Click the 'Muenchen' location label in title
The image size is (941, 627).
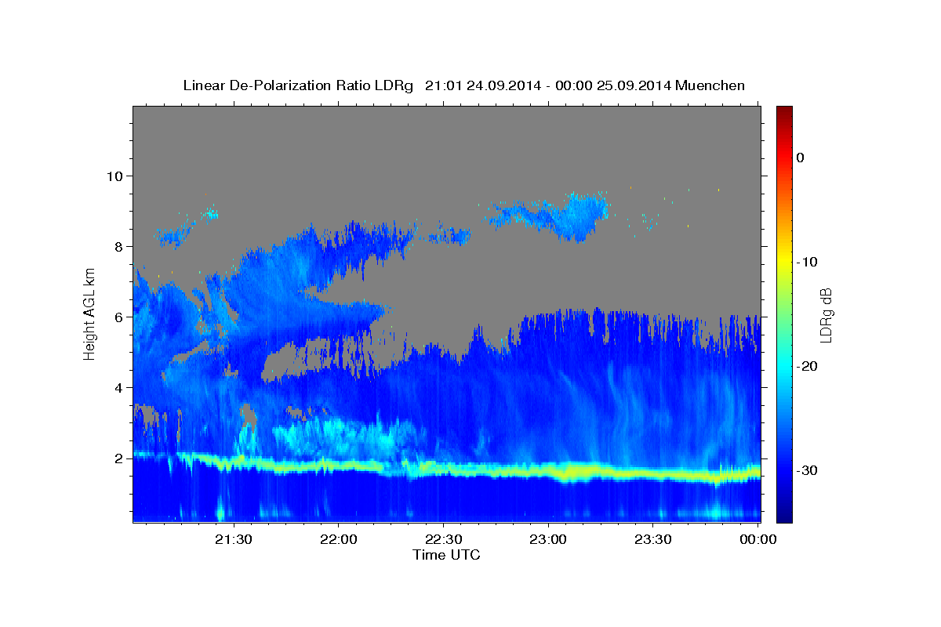click(711, 85)
